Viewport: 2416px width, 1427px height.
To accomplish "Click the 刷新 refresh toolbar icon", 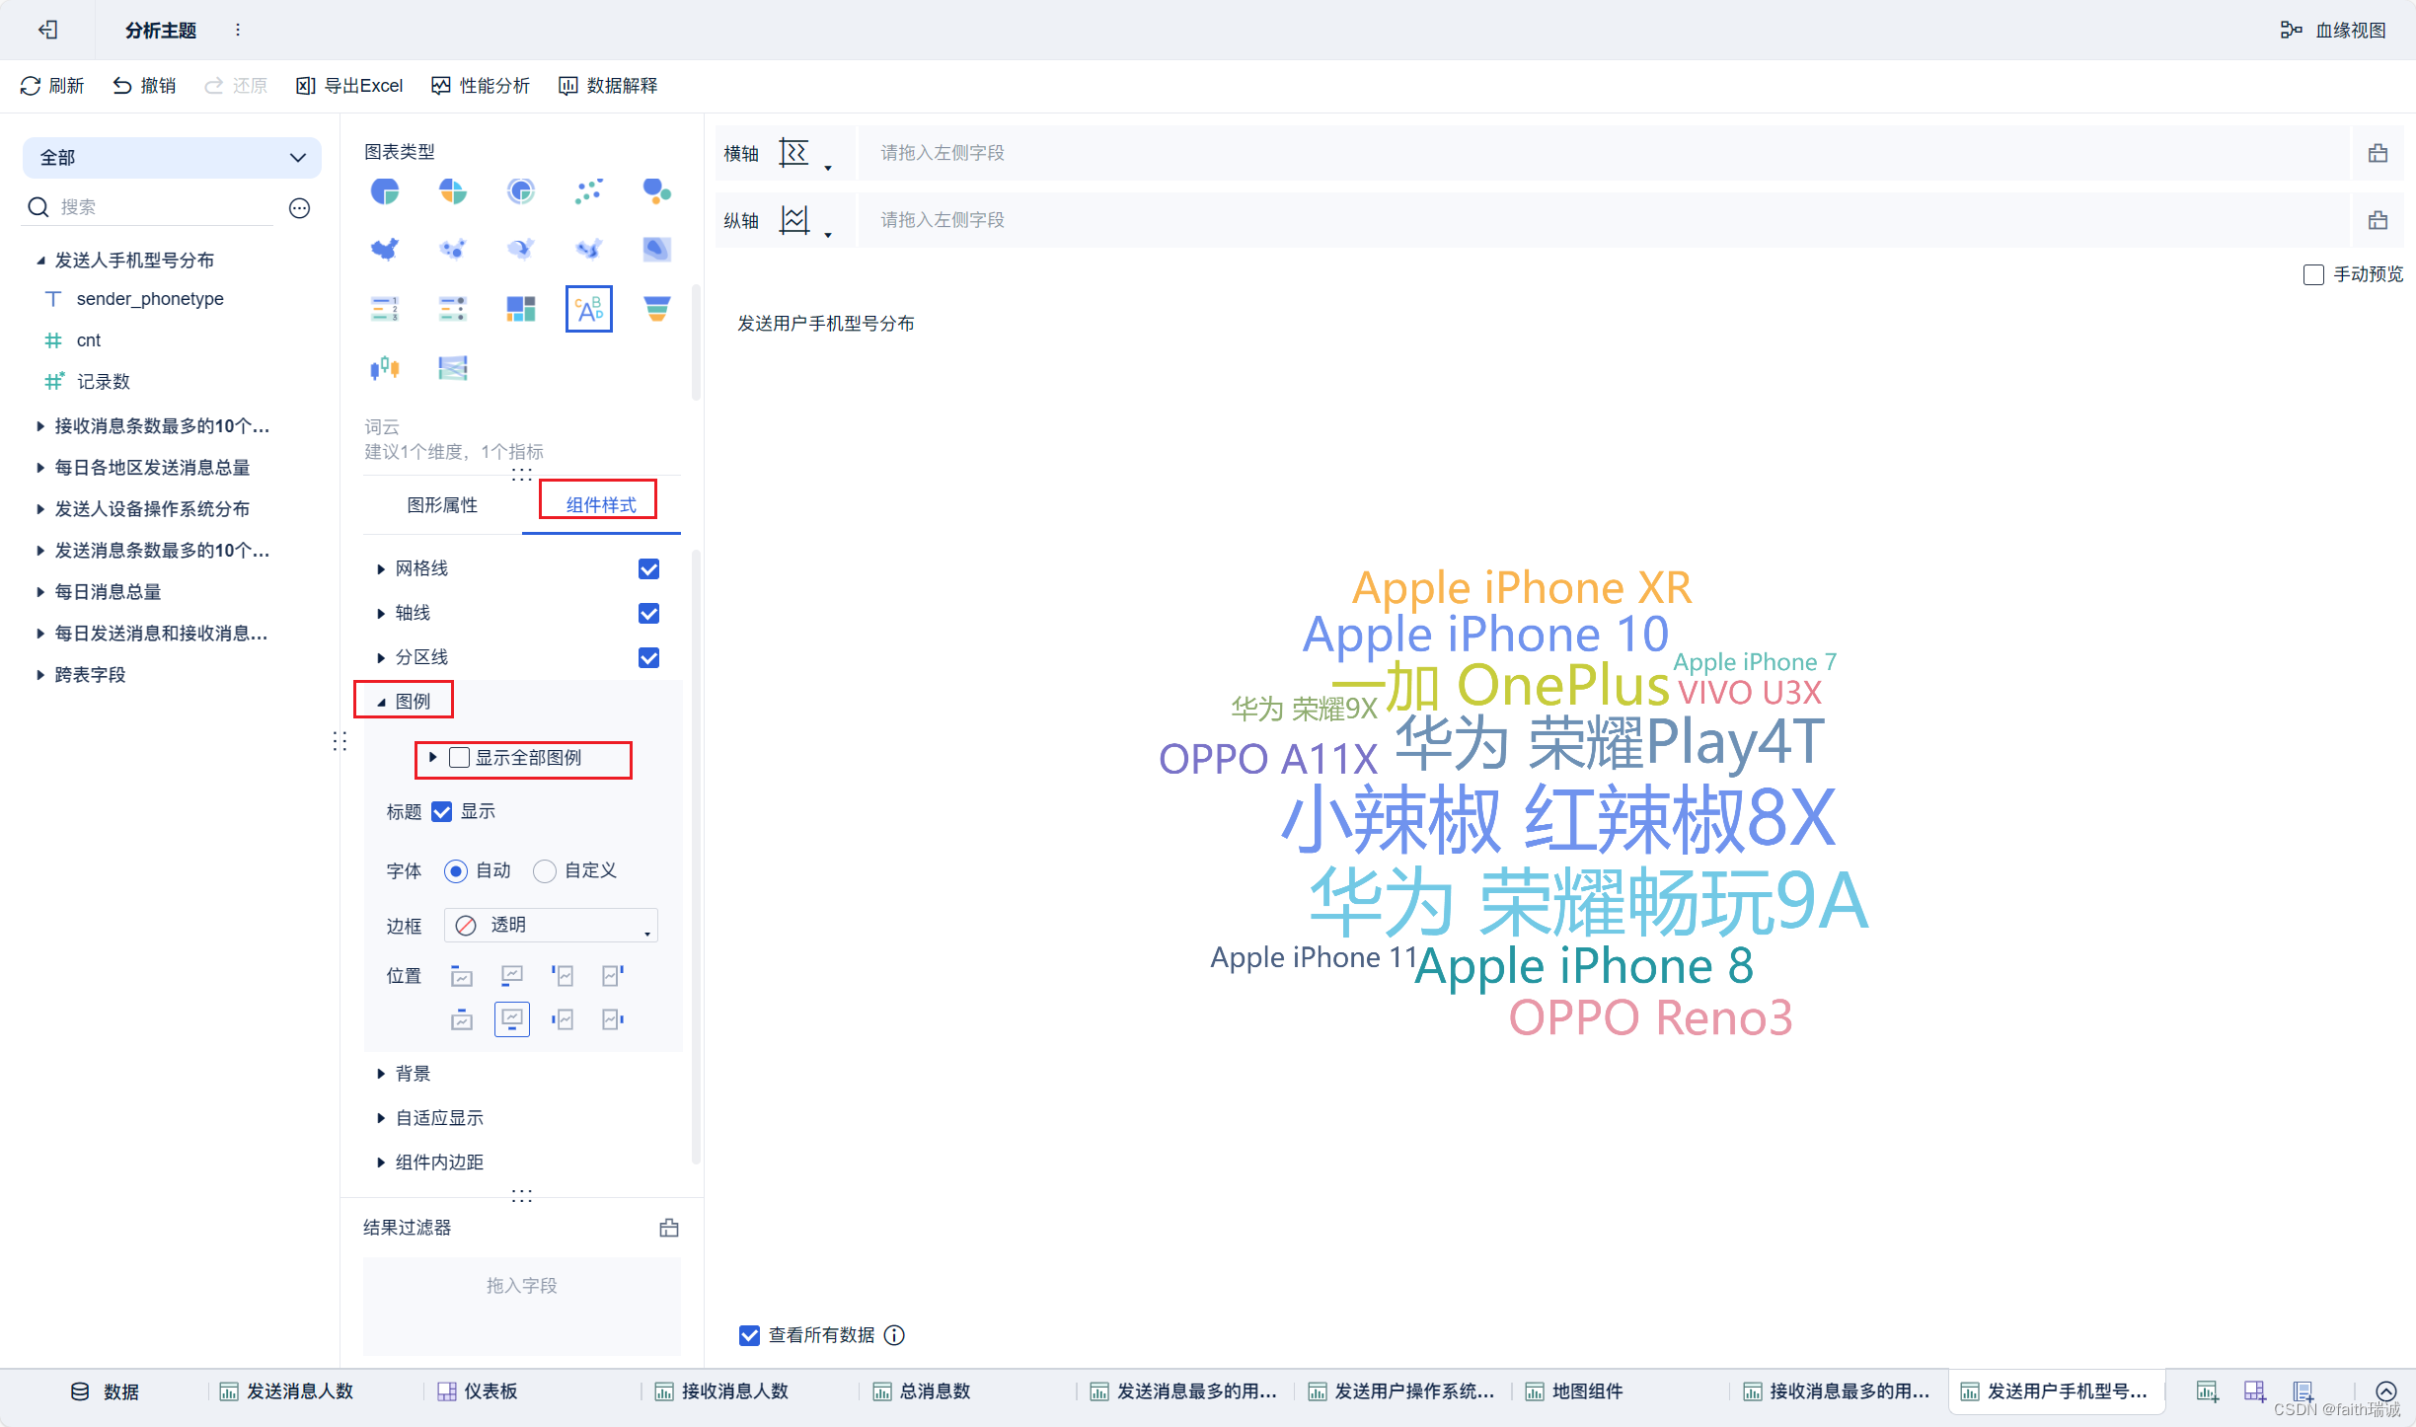I will [31, 86].
